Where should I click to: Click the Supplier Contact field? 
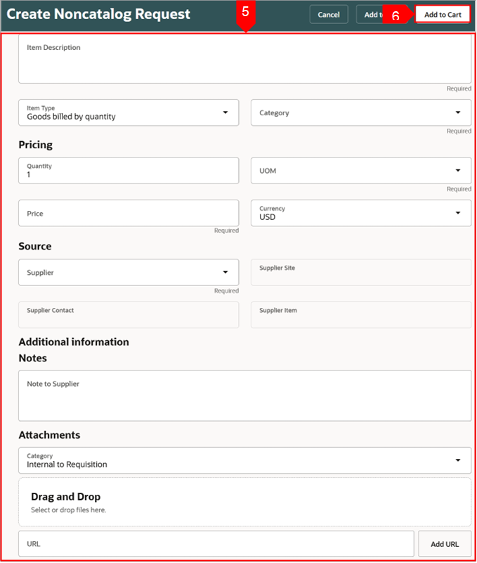[129, 315]
